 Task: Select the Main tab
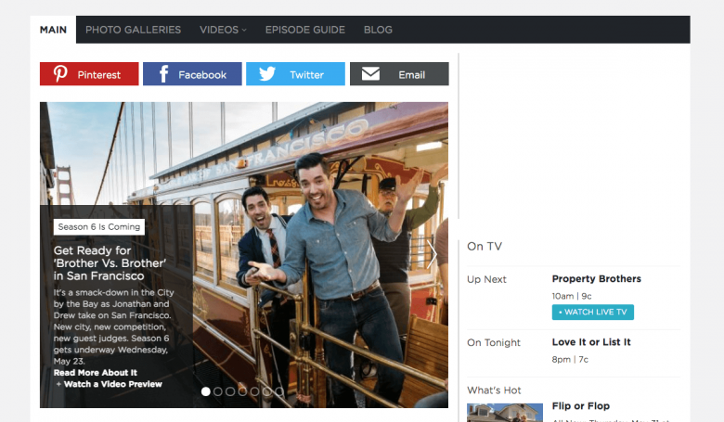tap(54, 30)
